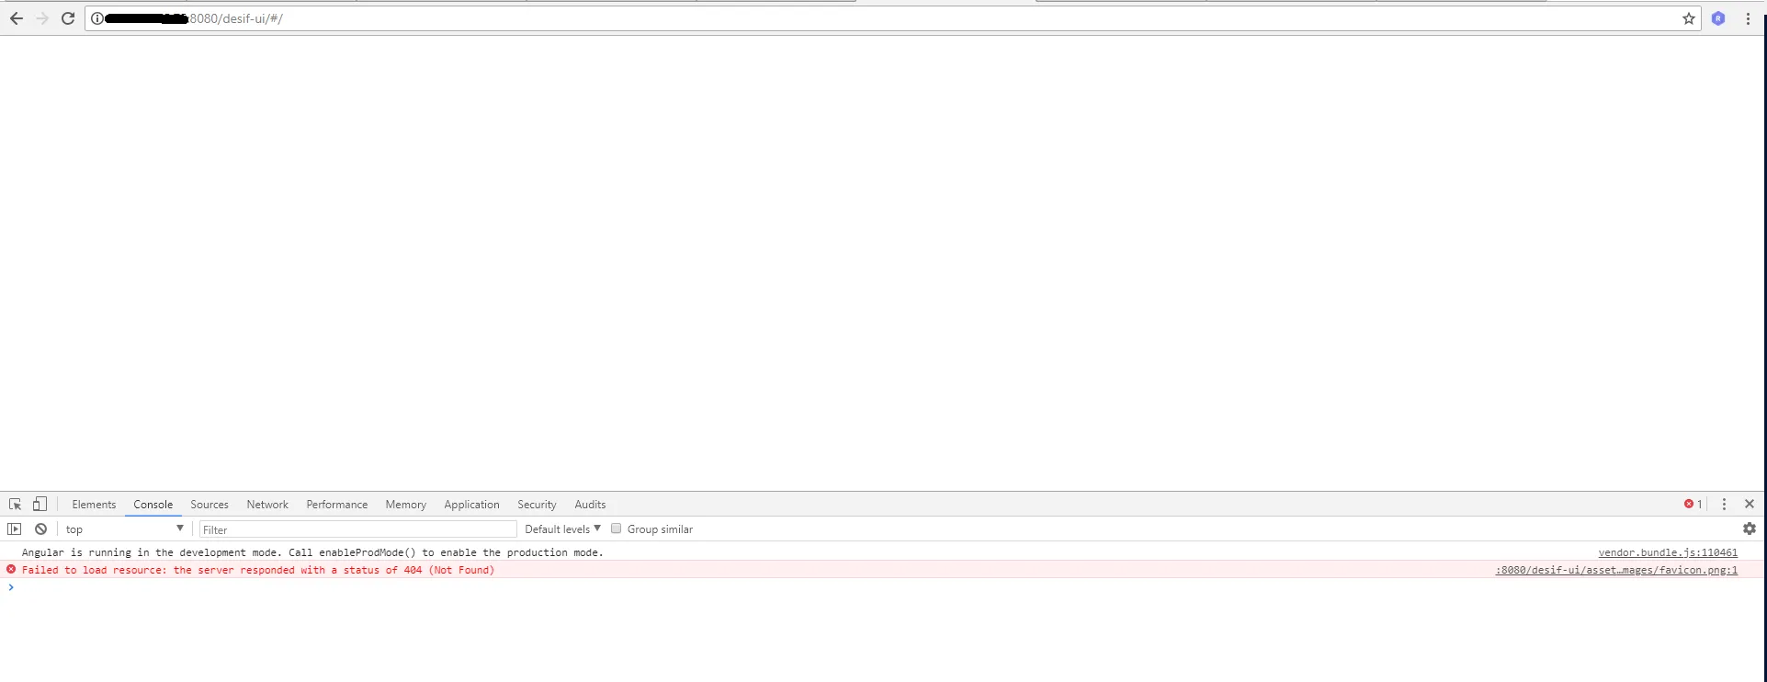Toggle the device toolbar icon
The width and height of the screenshot is (1767, 682).
[x=40, y=505]
